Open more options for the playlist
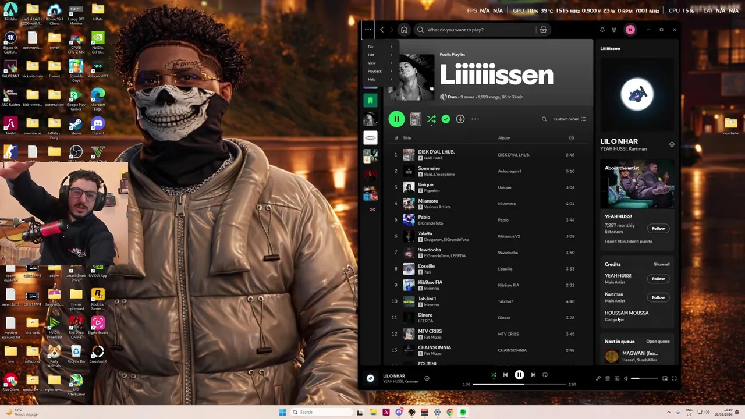This screenshot has height=419, width=745. [x=475, y=119]
